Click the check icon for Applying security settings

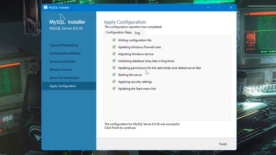pyautogui.click(x=114, y=81)
